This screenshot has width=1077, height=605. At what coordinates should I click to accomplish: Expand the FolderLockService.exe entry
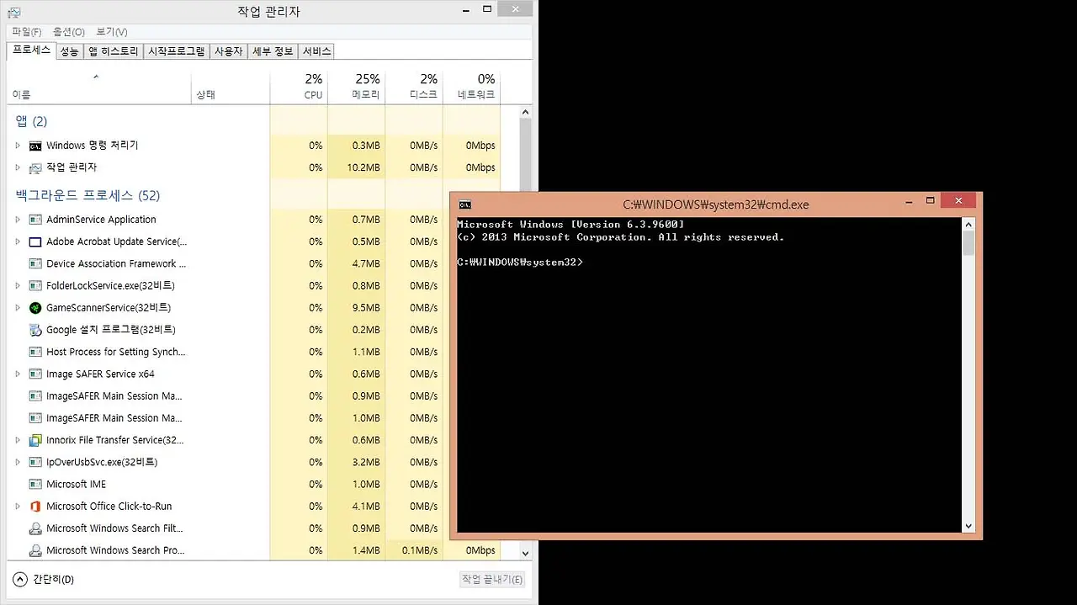18,286
